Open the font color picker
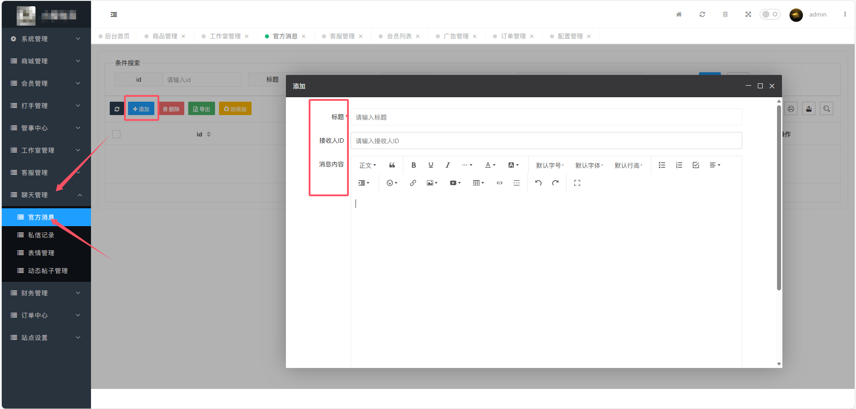The image size is (856, 409). pyautogui.click(x=490, y=165)
